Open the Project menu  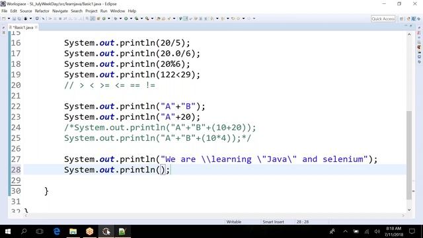click(x=91, y=11)
